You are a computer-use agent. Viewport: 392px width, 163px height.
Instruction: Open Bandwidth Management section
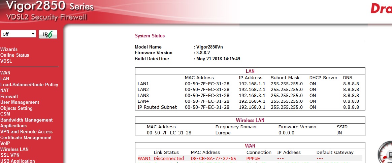tap(27, 120)
